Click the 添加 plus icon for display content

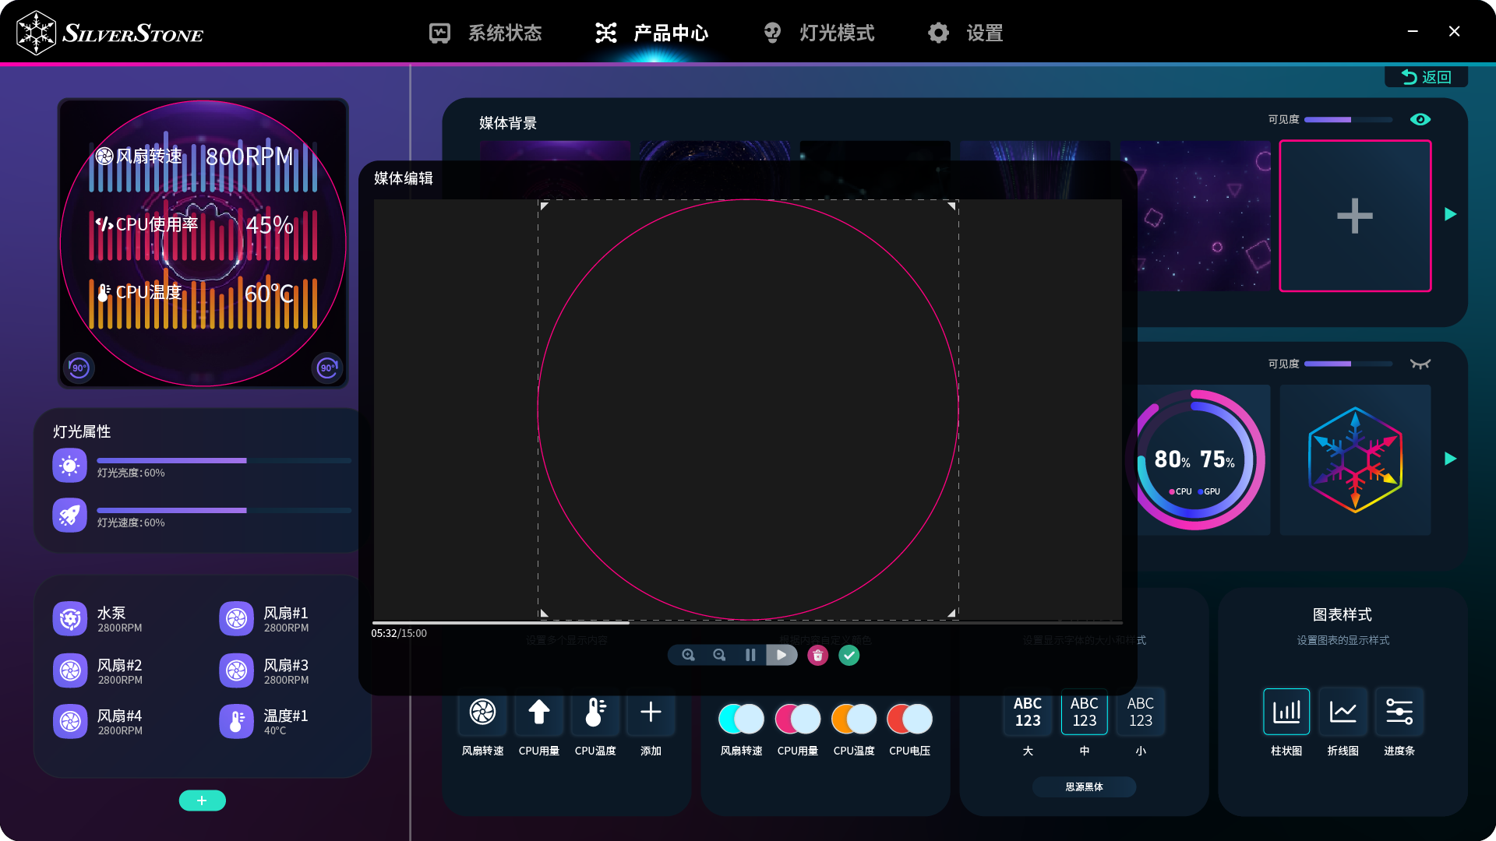[x=651, y=712]
